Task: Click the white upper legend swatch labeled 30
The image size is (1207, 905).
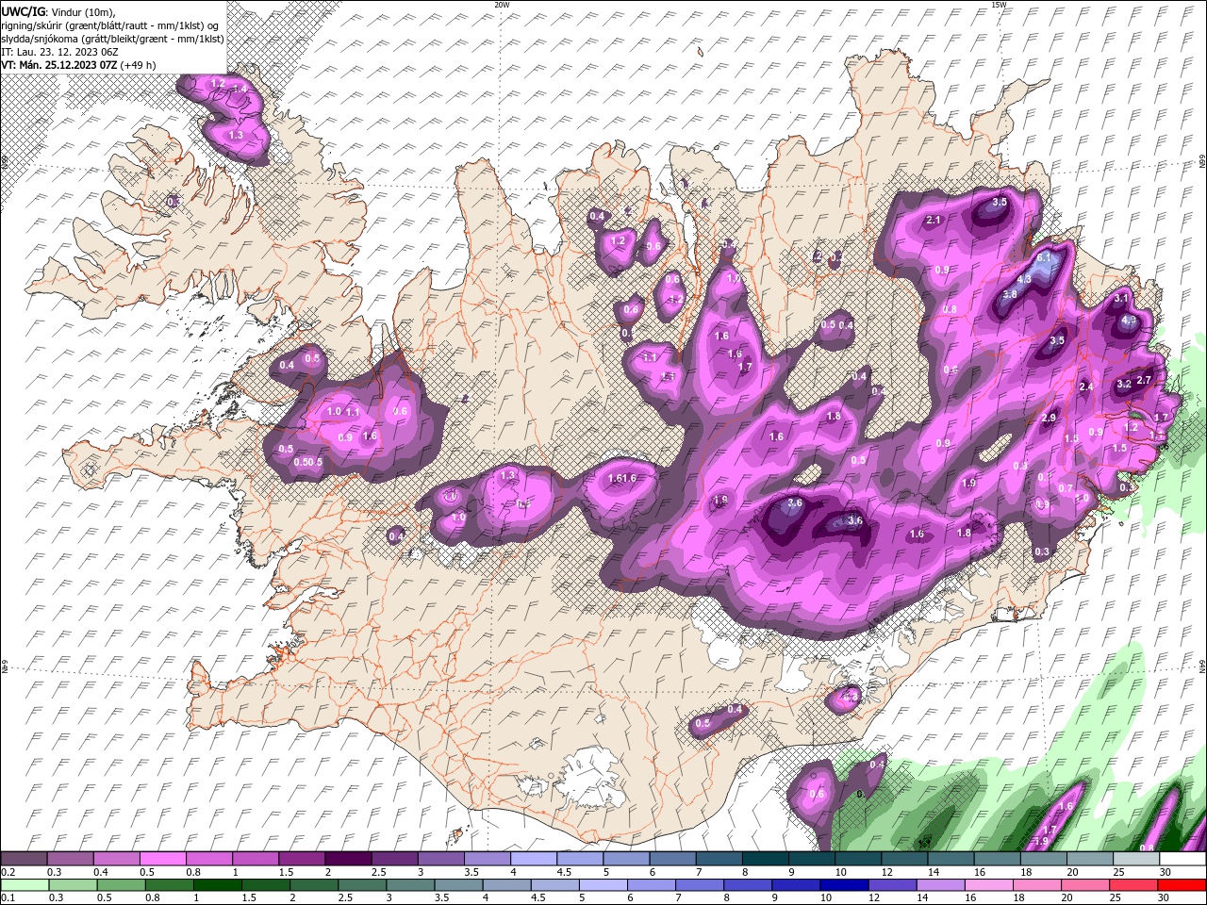Action: [x=1182, y=859]
